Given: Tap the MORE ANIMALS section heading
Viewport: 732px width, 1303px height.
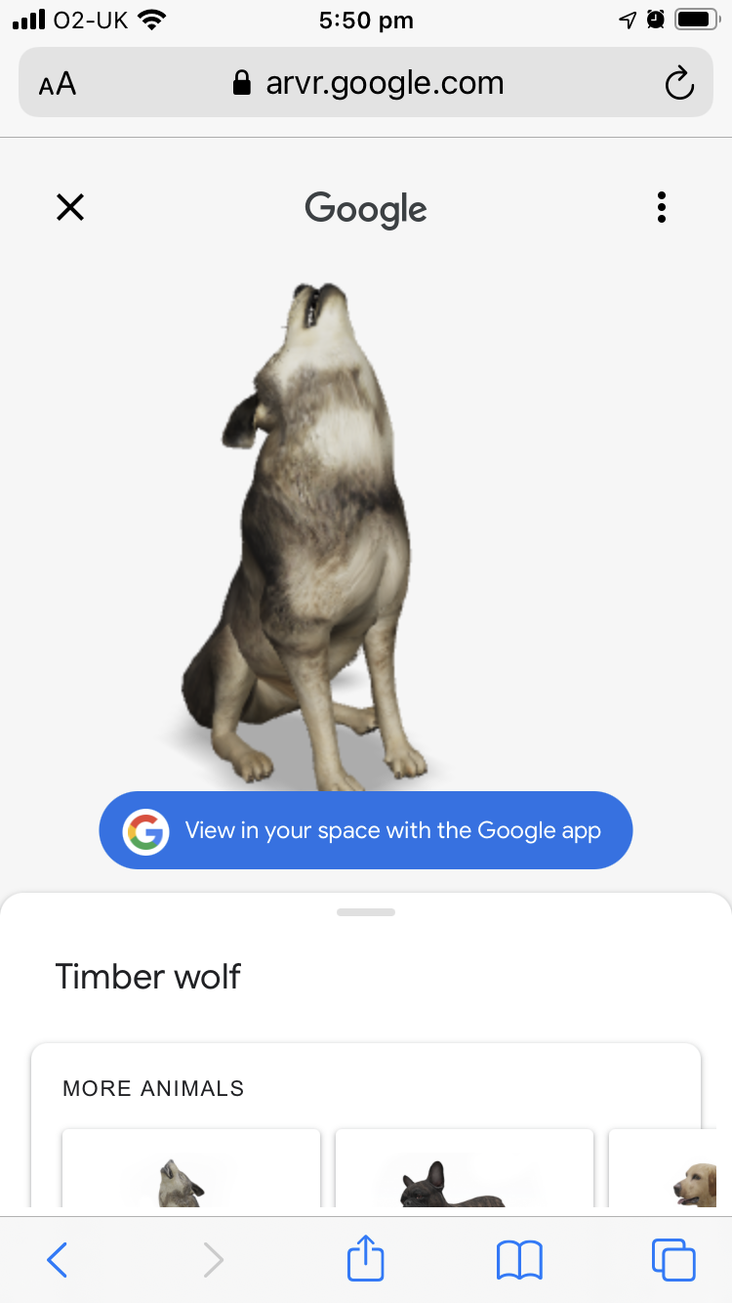Looking at the screenshot, I should pyautogui.click(x=153, y=1088).
